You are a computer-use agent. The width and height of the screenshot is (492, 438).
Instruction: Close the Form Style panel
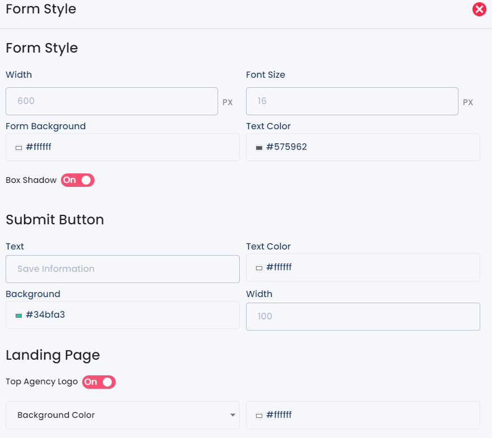click(479, 9)
